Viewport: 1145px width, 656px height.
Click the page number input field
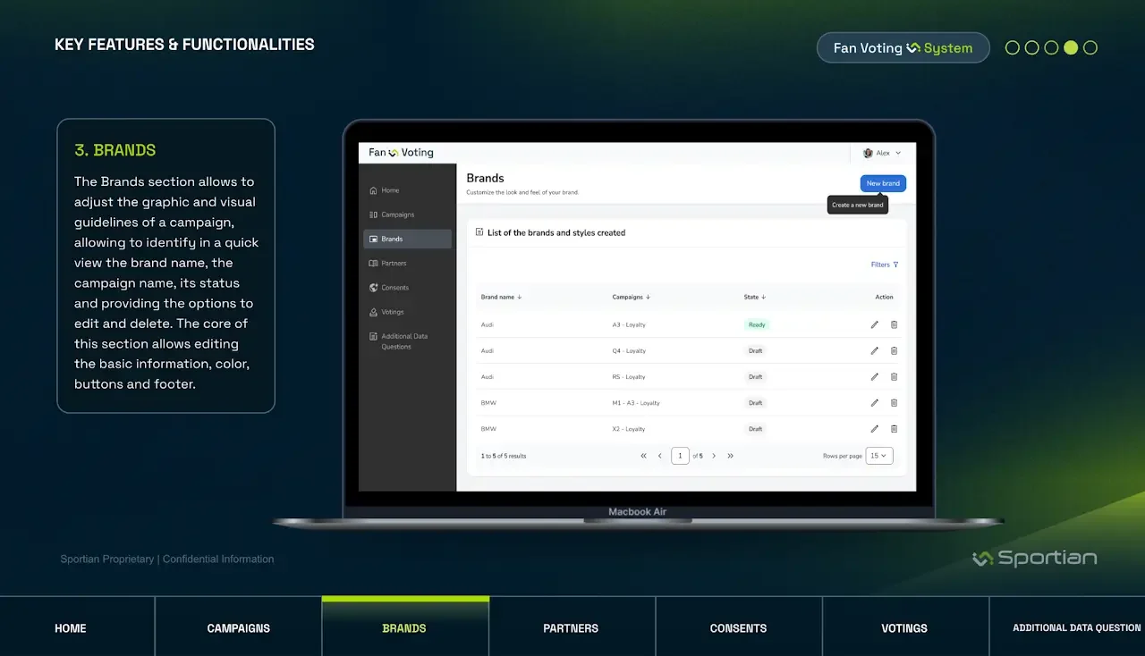tap(680, 456)
